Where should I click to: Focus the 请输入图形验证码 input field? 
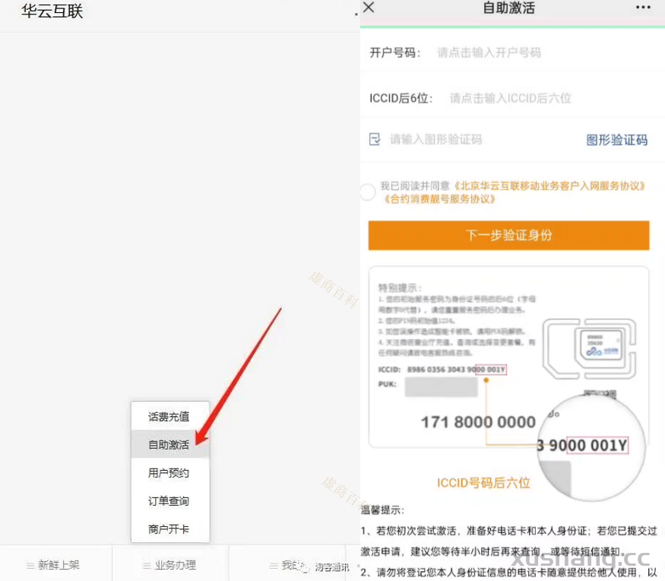tap(435, 139)
